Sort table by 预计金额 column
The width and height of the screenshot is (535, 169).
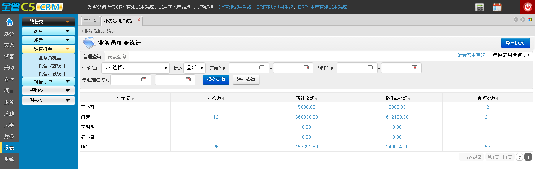tap(306, 98)
